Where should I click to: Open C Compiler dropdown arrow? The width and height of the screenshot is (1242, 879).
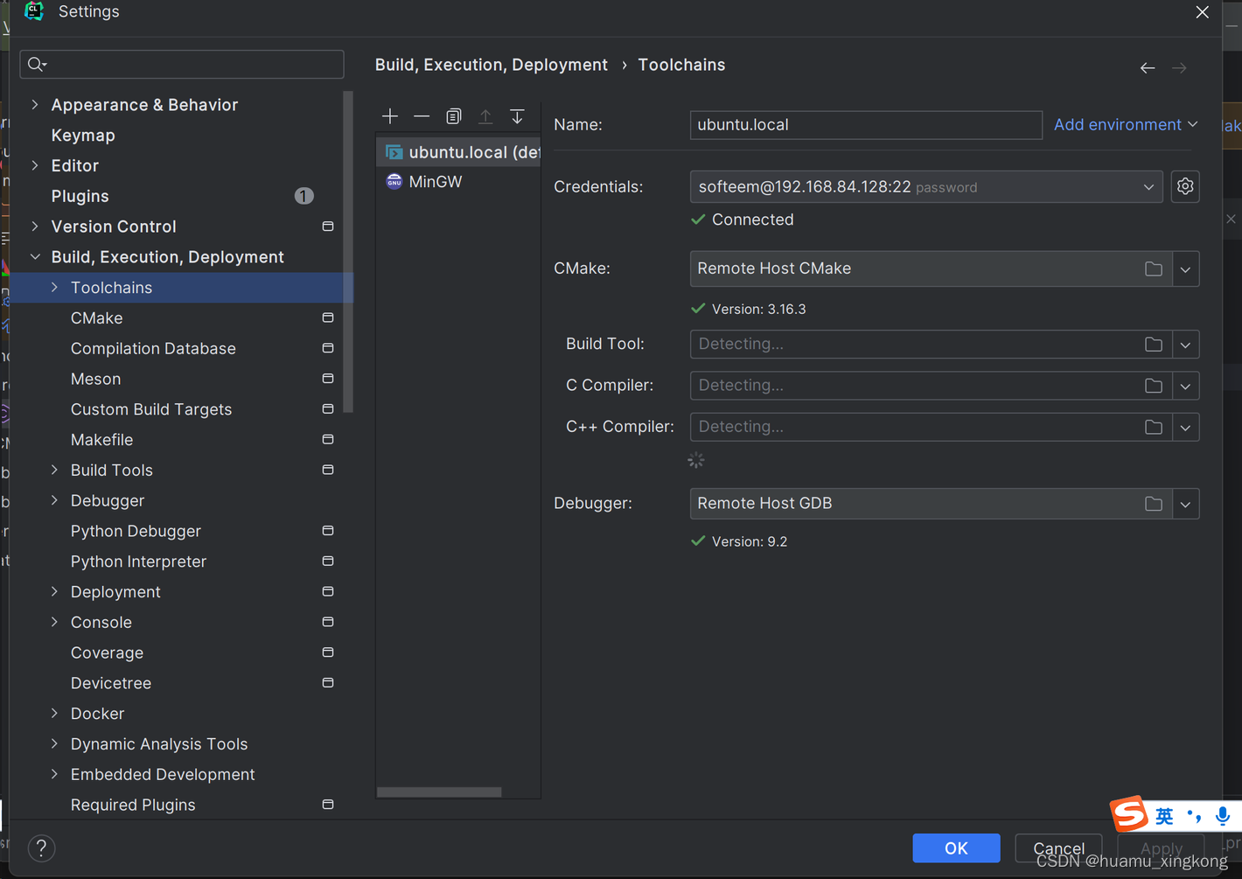click(x=1185, y=386)
